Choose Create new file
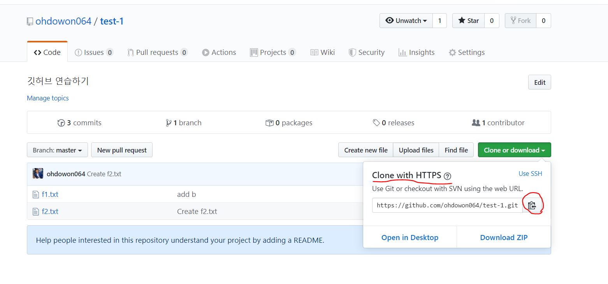The width and height of the screenshot is (608, 284). tap(366, 150)
